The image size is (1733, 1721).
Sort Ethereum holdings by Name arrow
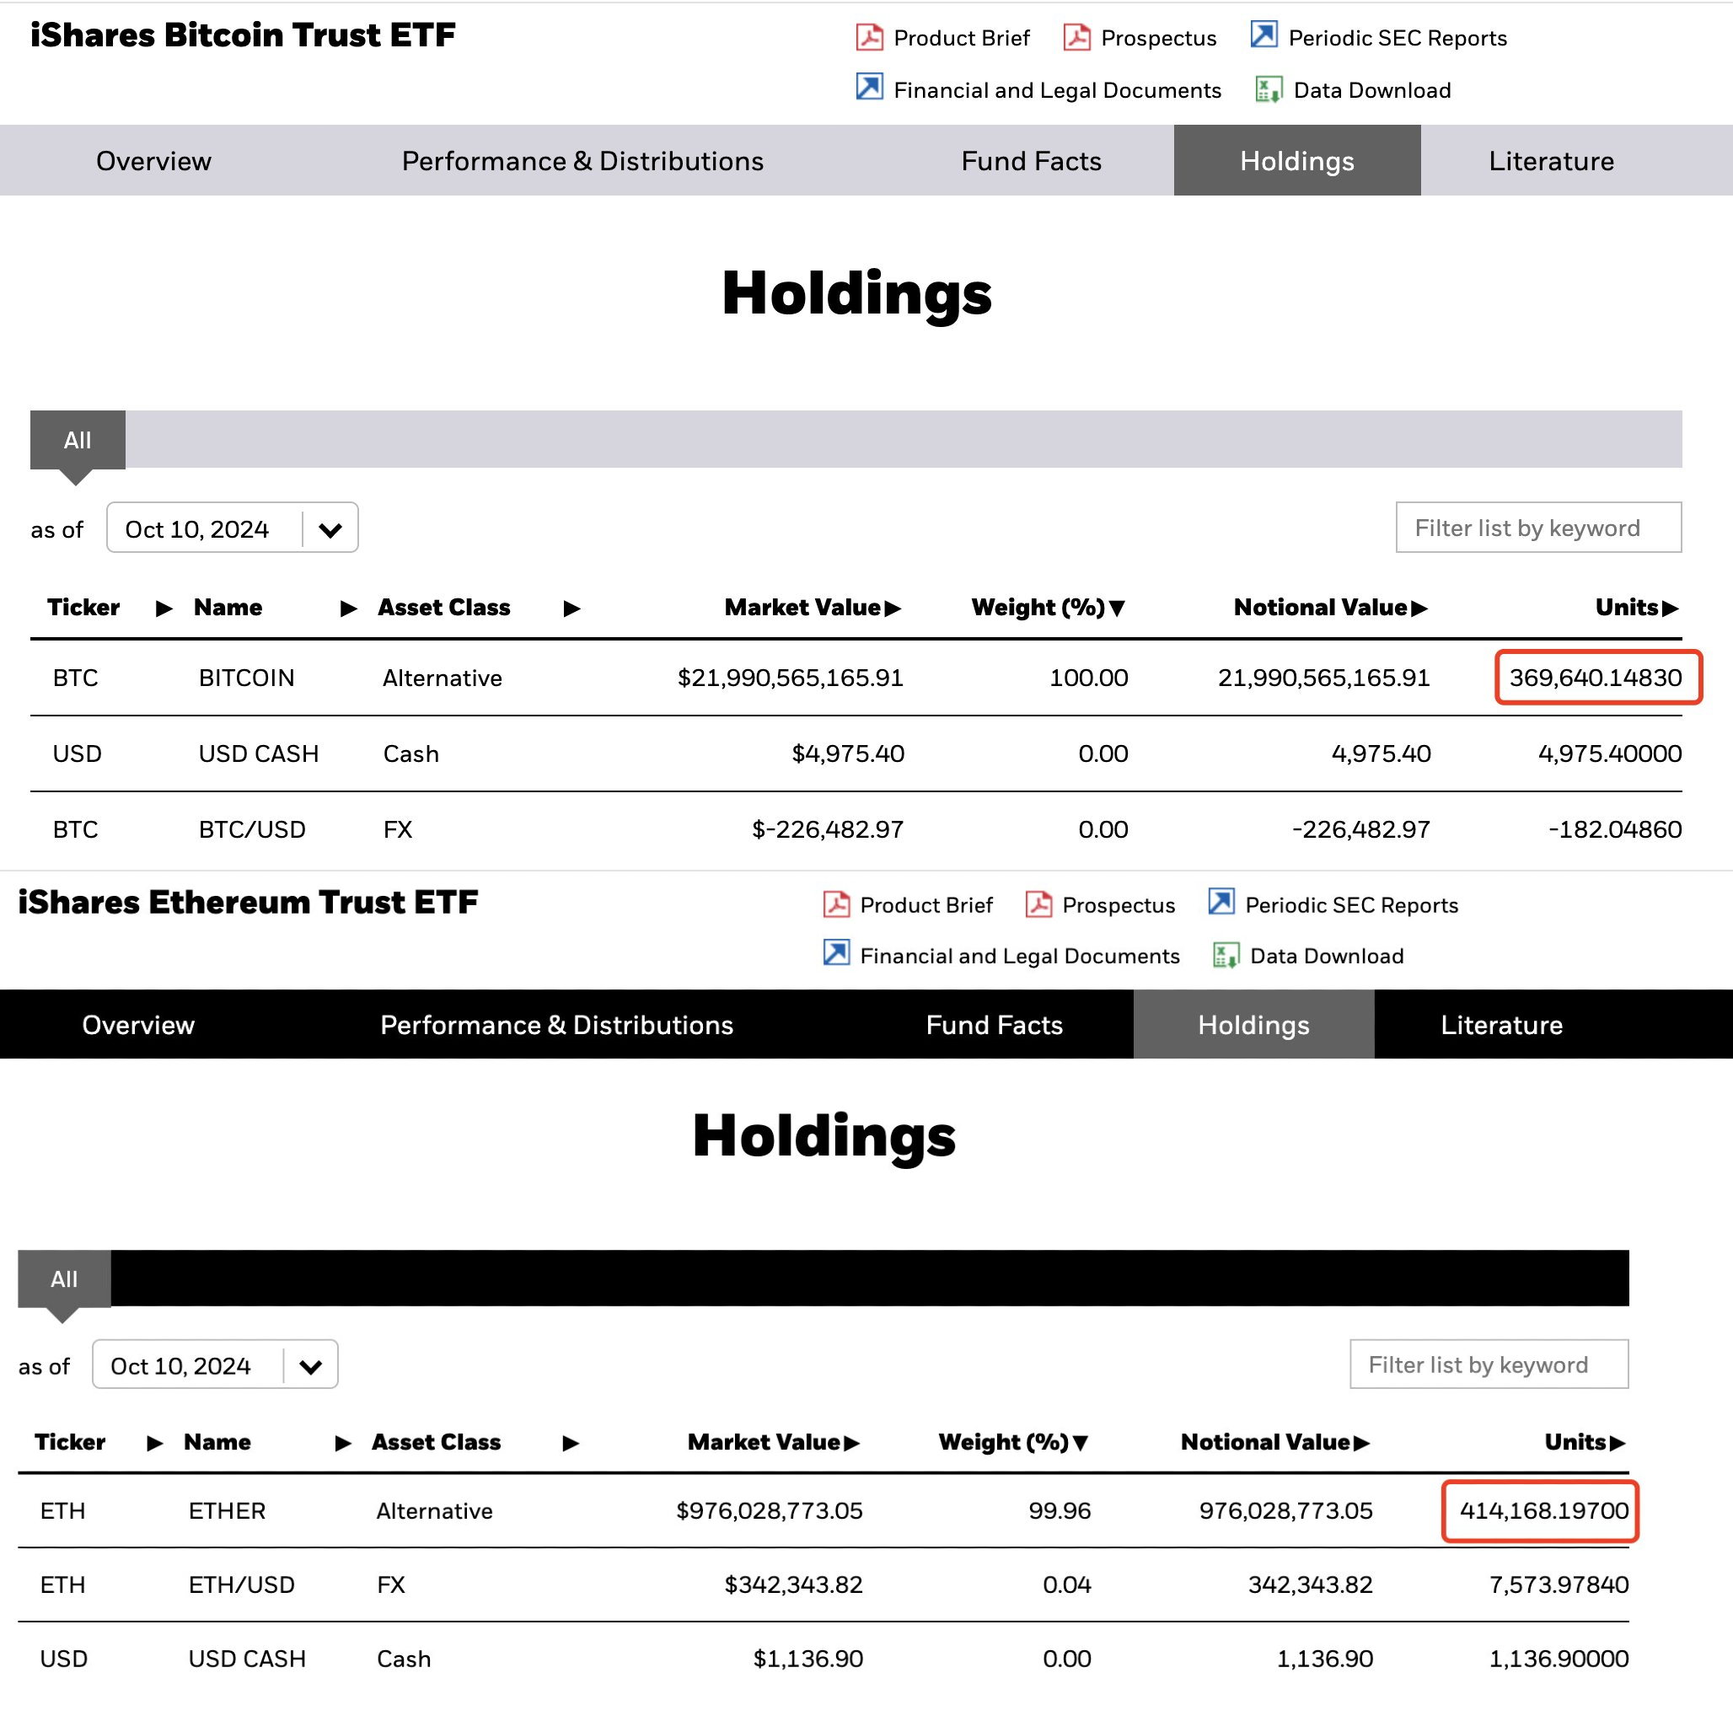pyautogui.click(x=344, y=1443)
